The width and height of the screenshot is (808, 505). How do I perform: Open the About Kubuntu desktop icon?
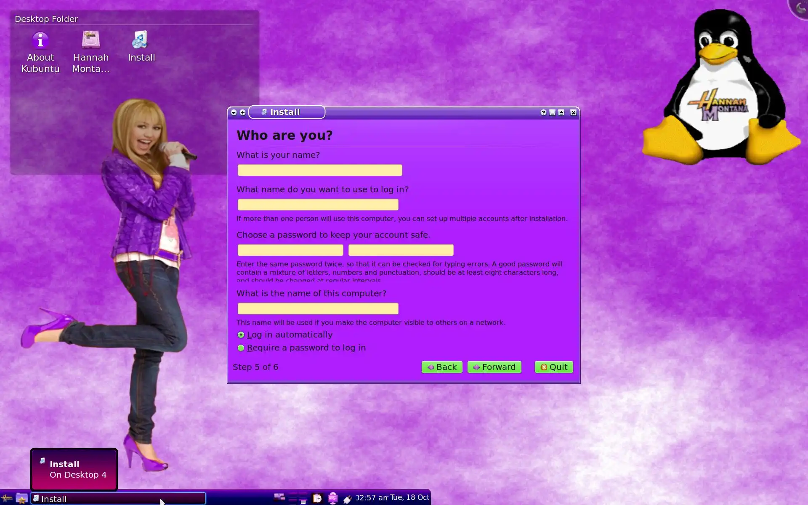tap(40, 41)
